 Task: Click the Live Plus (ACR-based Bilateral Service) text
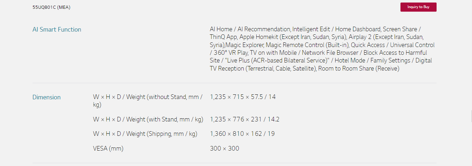pos(278,60)
